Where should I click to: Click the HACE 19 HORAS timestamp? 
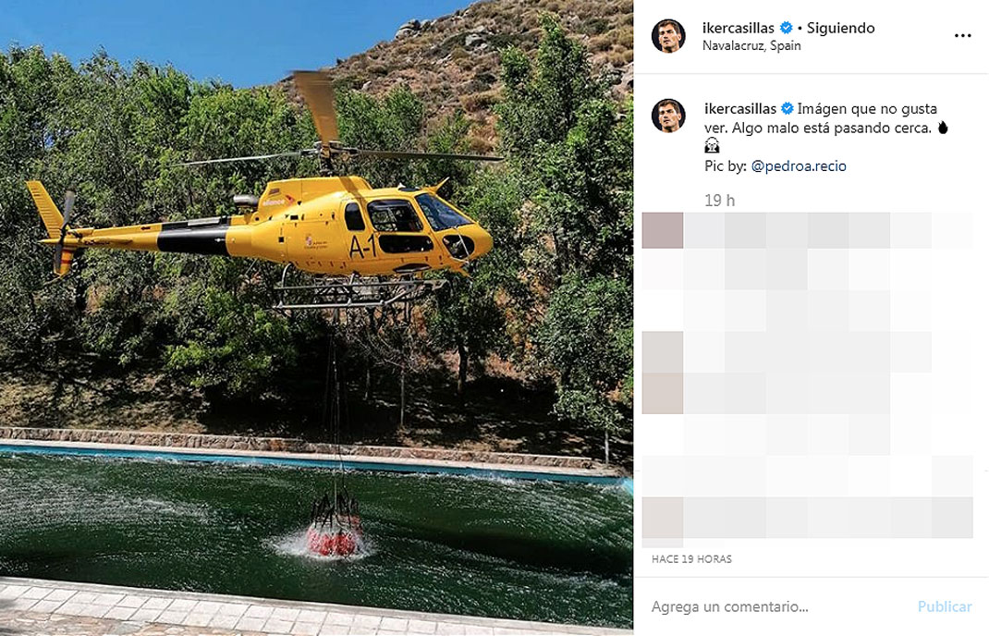click(x=691, y=559)
